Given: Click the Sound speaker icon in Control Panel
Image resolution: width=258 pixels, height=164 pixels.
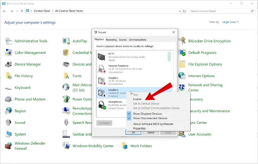Looking at the screenshot, I should click(x=8, y=122).
